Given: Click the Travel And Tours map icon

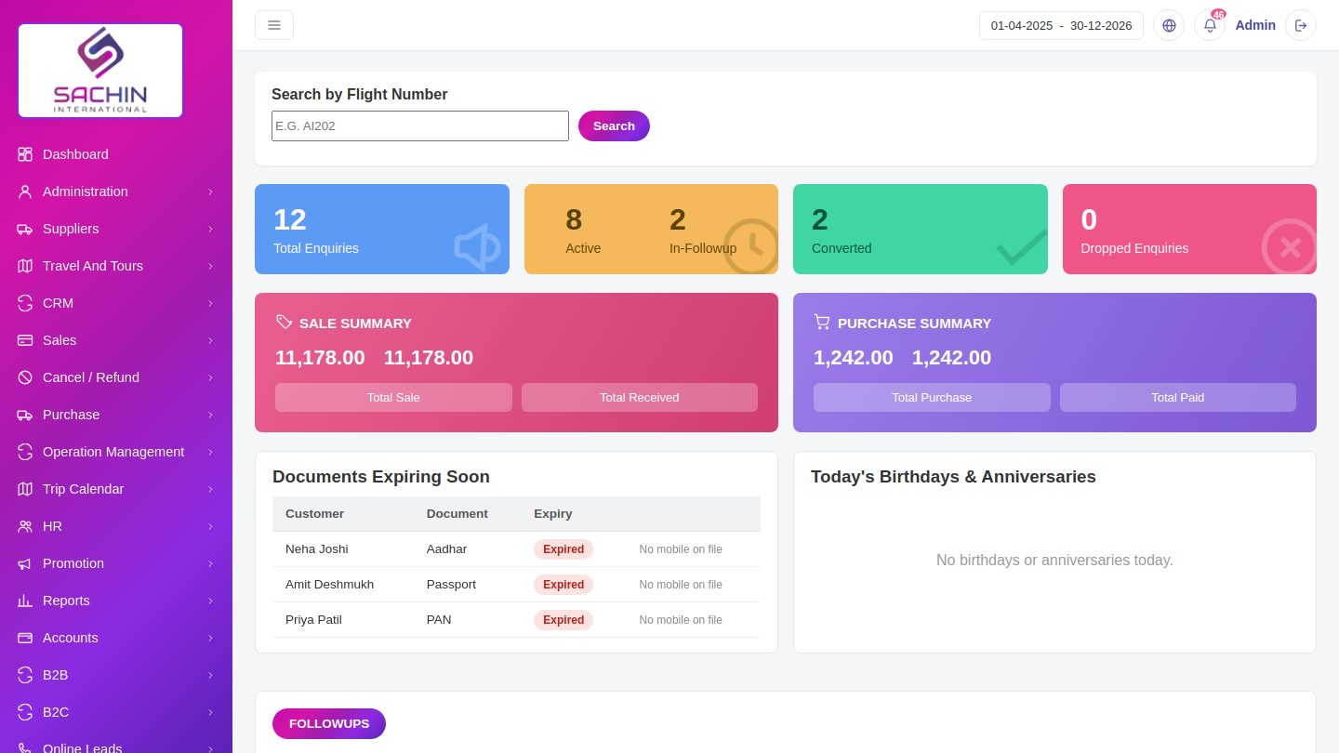Looking at the screenshot, I should pos(25,266).
